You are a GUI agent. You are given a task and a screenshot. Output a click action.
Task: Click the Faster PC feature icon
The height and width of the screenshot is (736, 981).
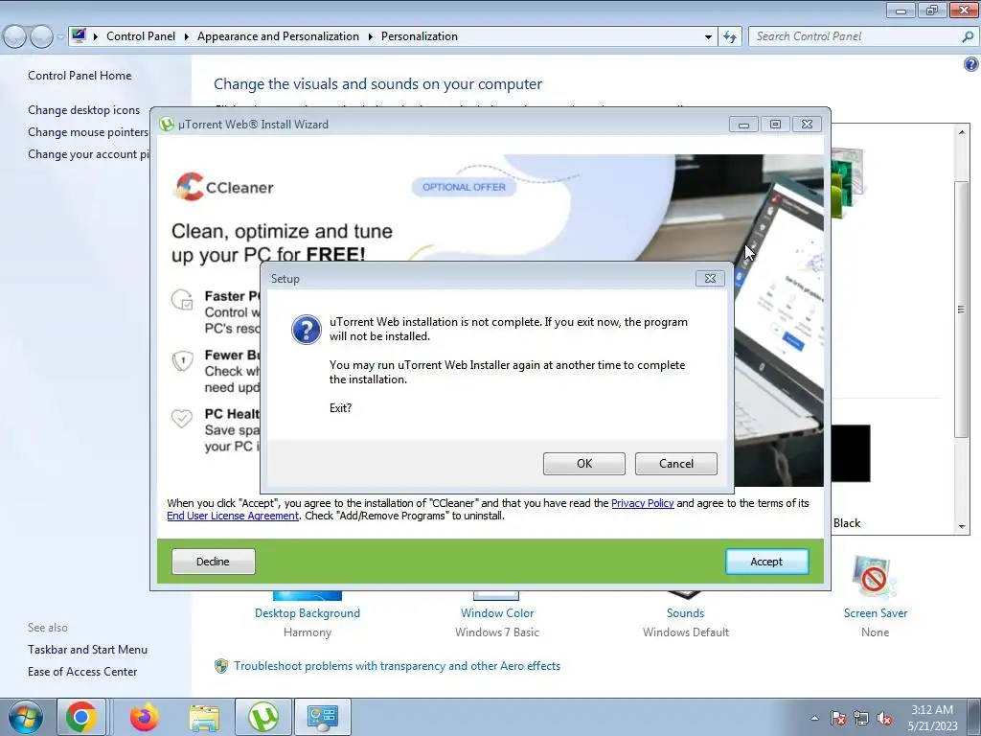pos(182,300)
